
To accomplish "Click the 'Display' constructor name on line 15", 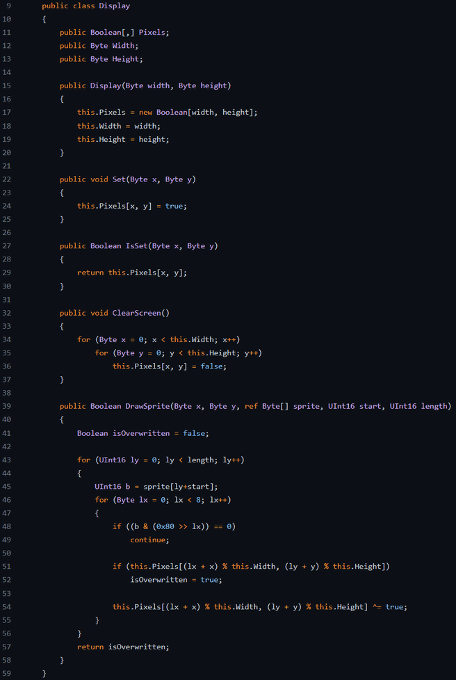I will click(x=106, y=86).
